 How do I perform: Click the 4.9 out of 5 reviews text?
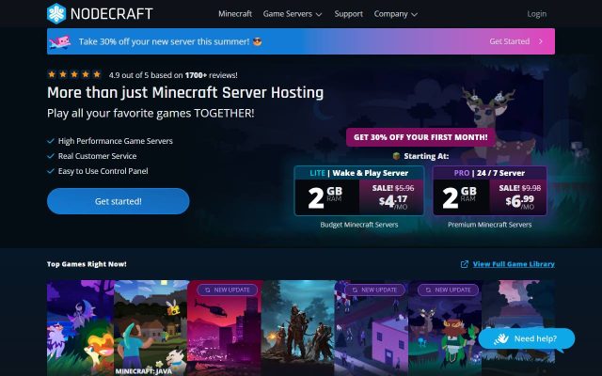tap(173, 75)
